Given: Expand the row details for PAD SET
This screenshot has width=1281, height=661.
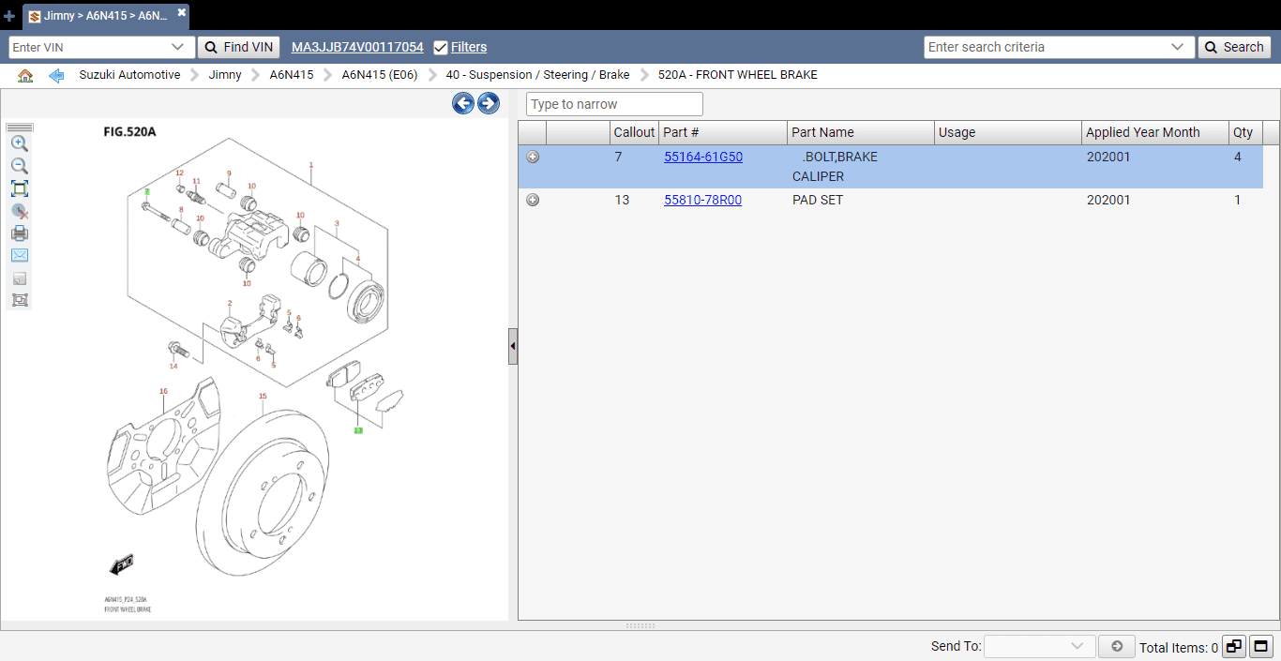Looking at the screenshot, I should coord(532,199).
